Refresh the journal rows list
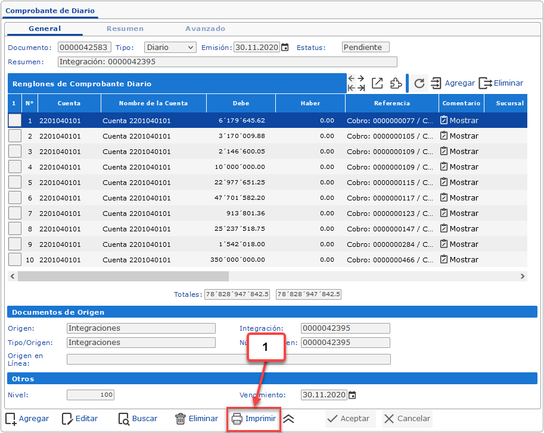 pyautogui.click(x=419, y=83)
